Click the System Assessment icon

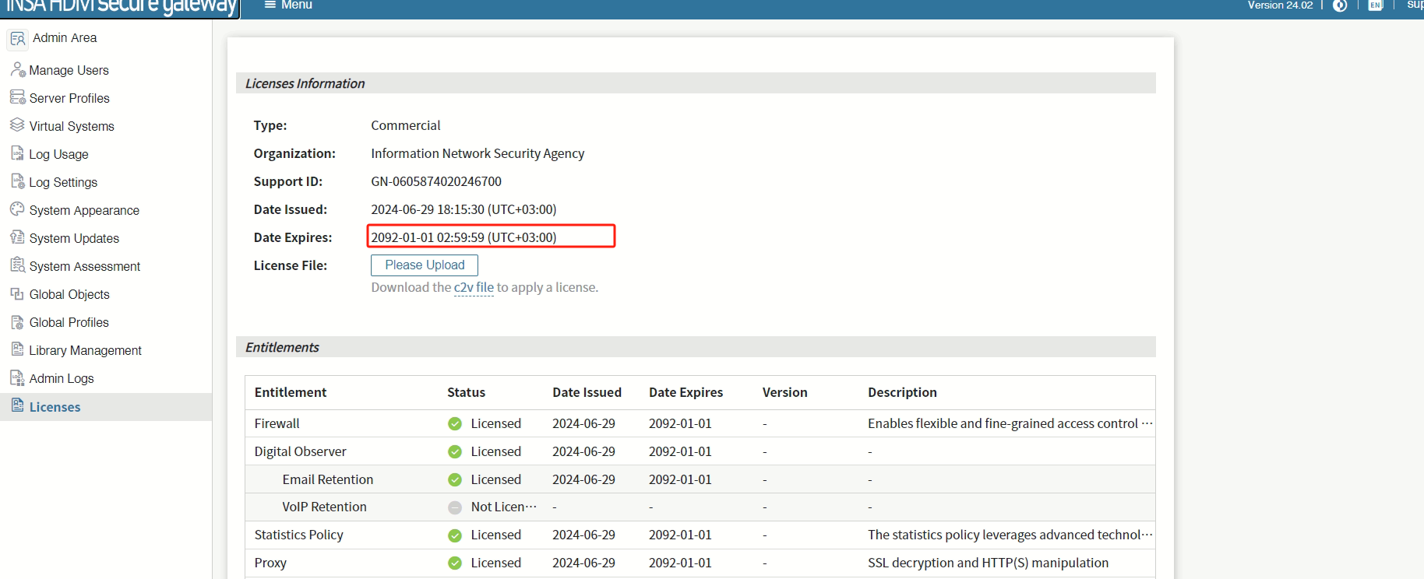(17, 265)
